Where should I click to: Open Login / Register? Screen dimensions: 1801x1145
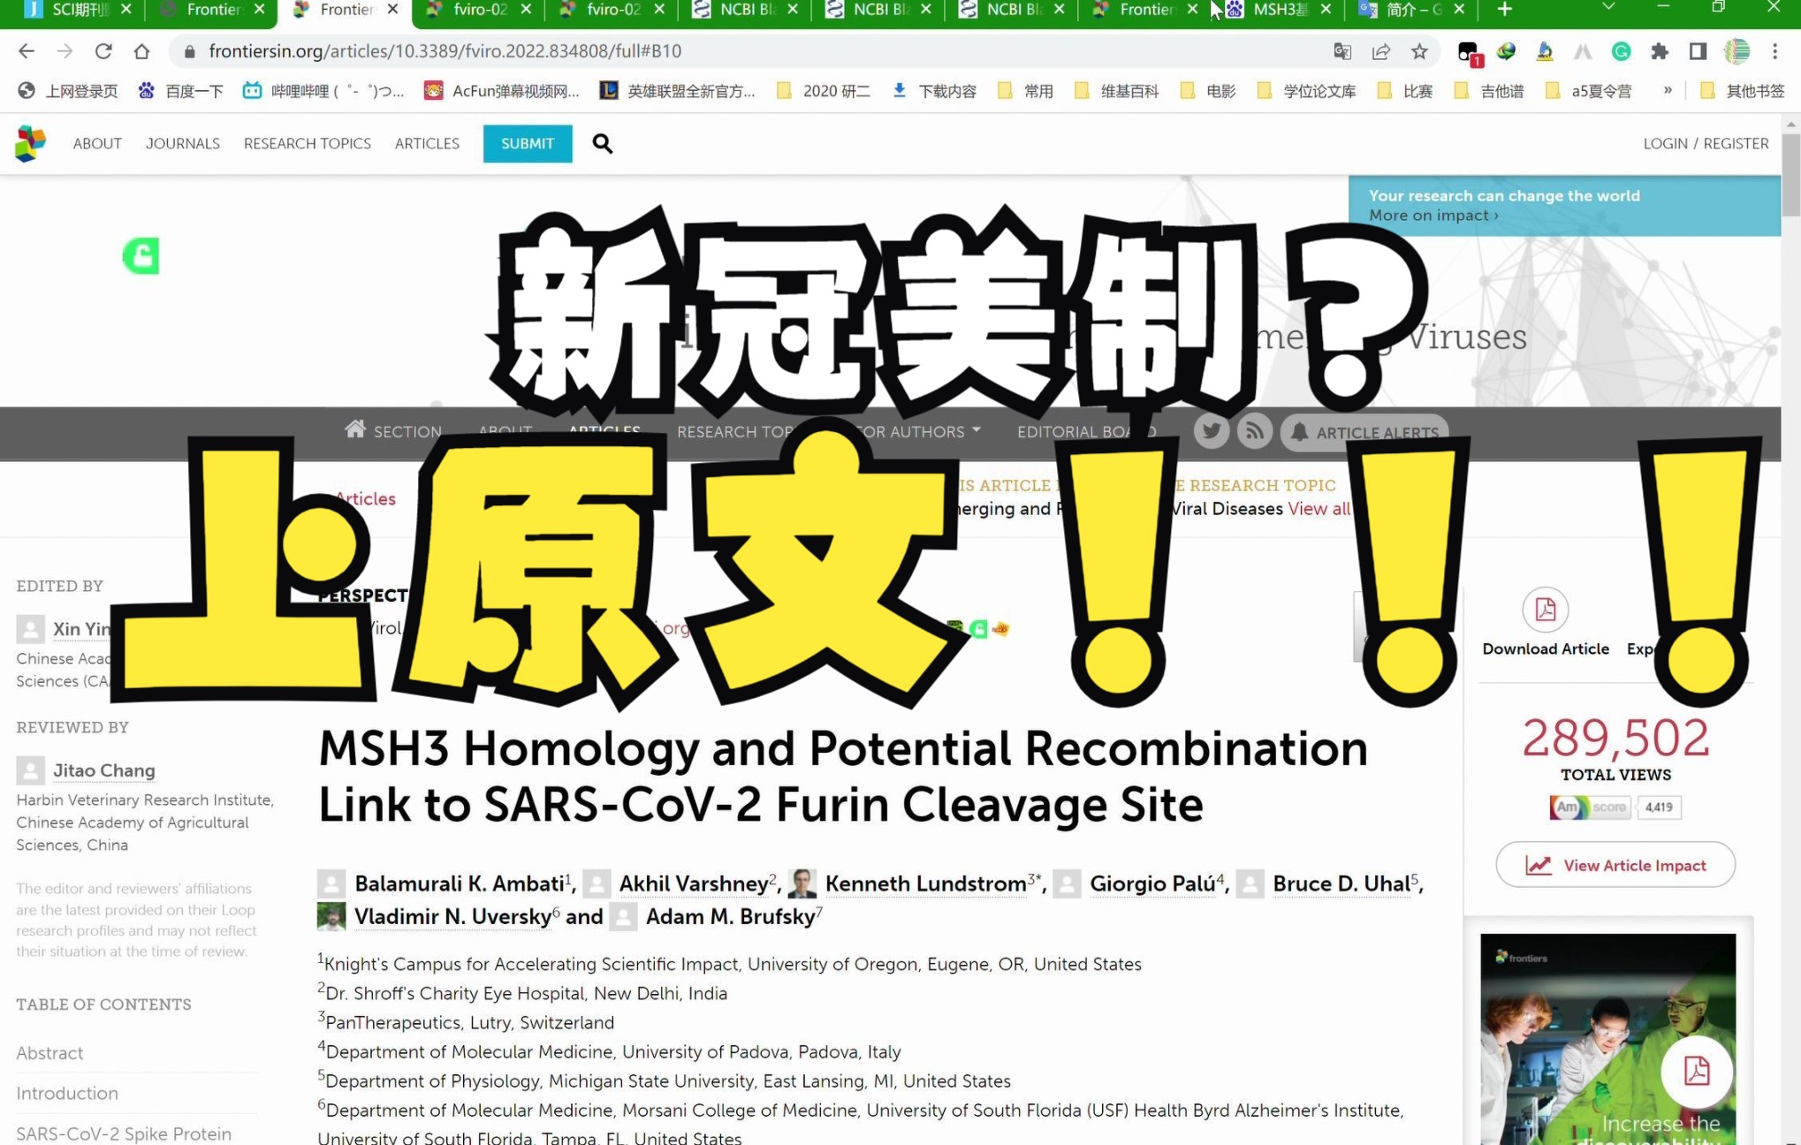(x=1706, y=143)
